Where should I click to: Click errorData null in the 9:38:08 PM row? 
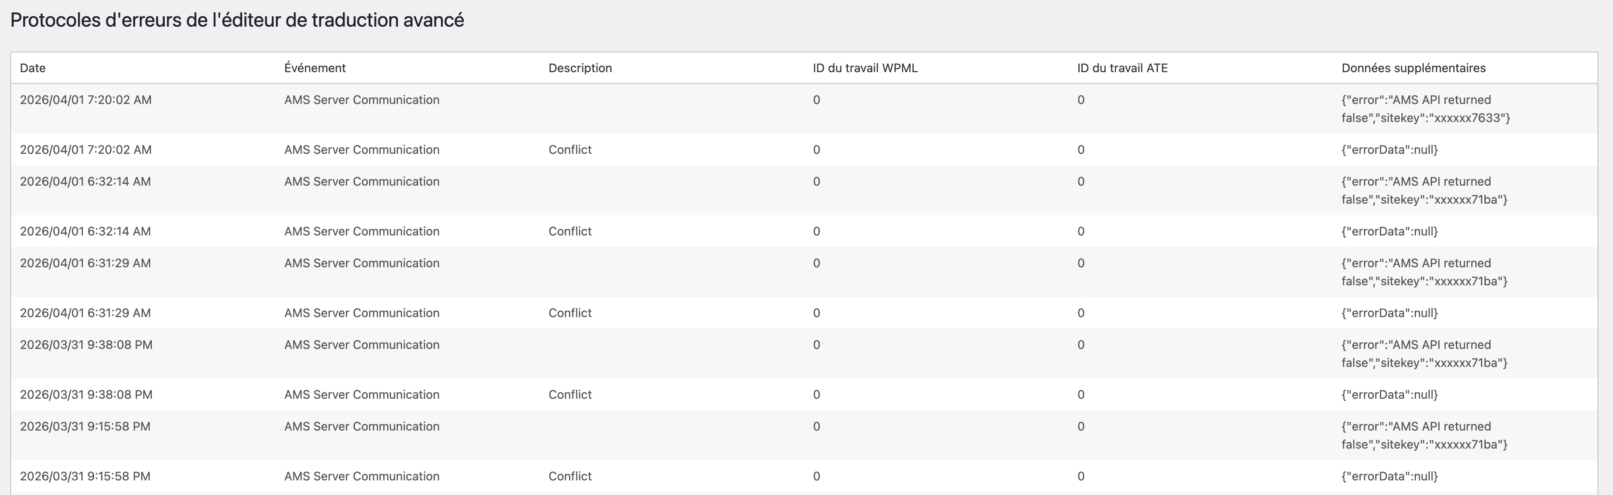click(1389, 395)
